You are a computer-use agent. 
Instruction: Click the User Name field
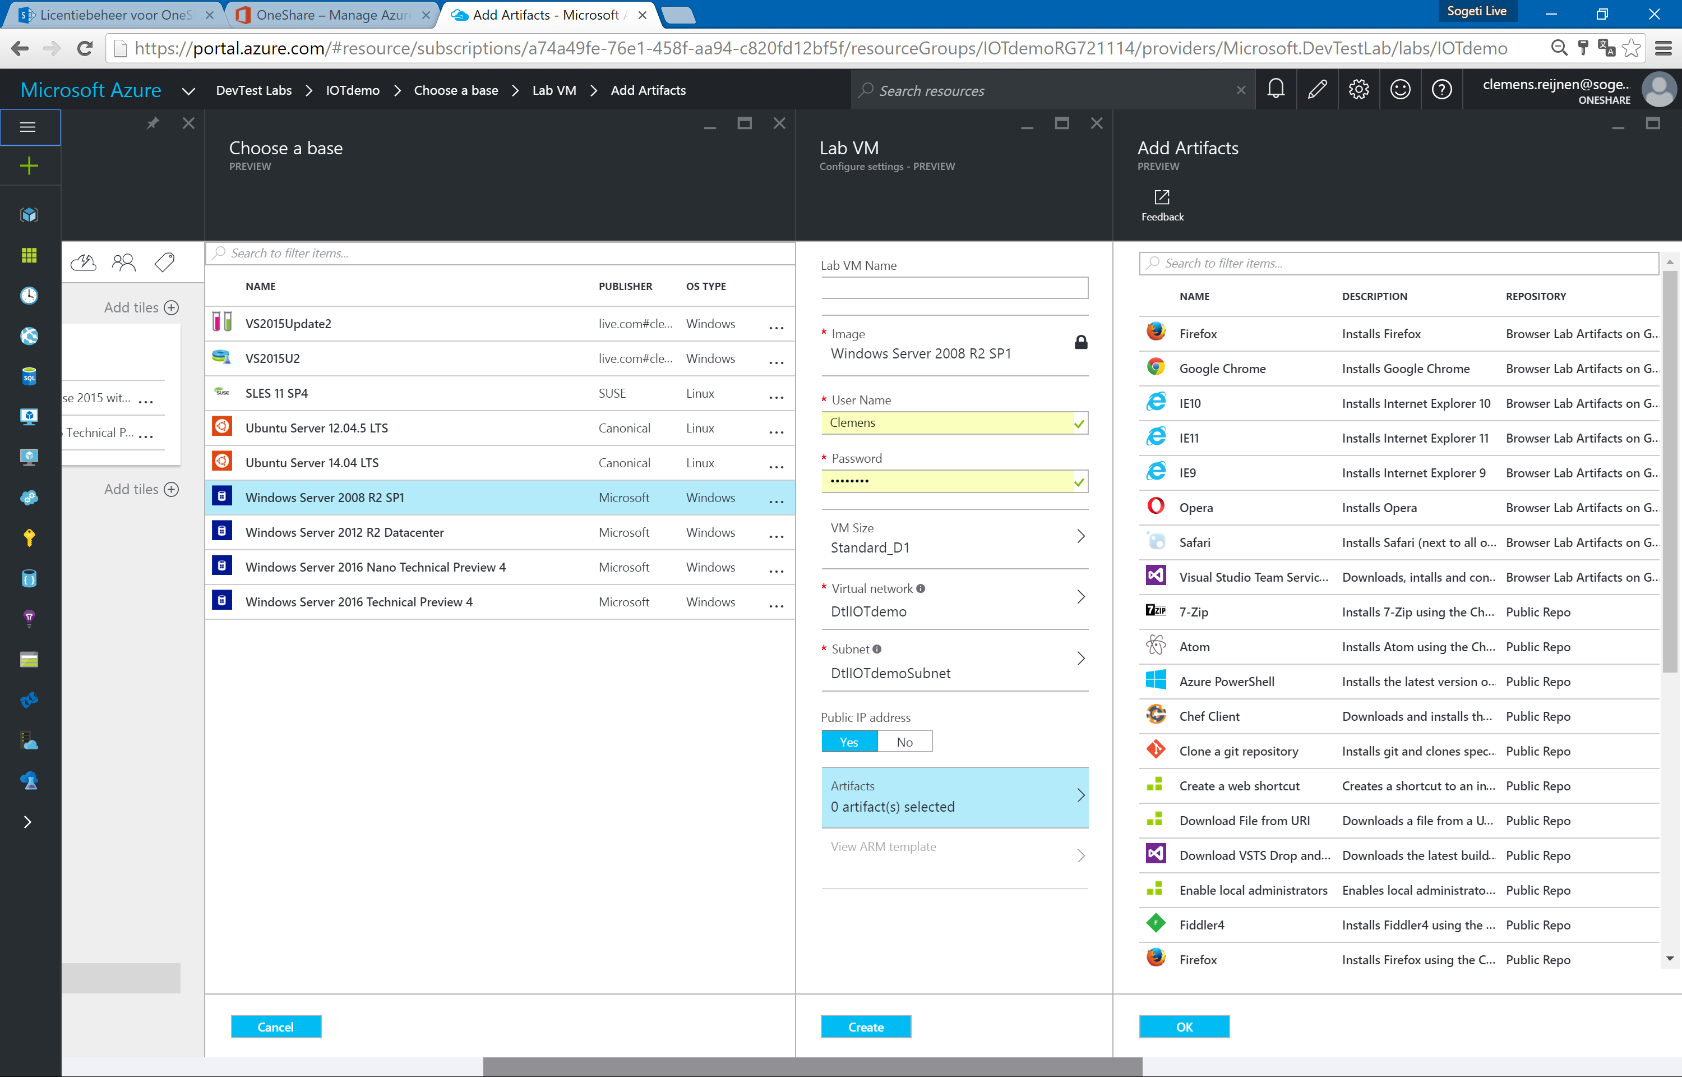tap(955, 422)
